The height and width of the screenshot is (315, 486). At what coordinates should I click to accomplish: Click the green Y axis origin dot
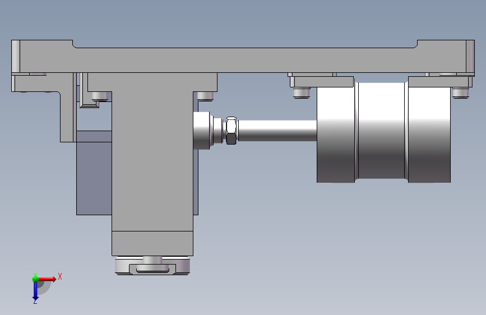35,279
